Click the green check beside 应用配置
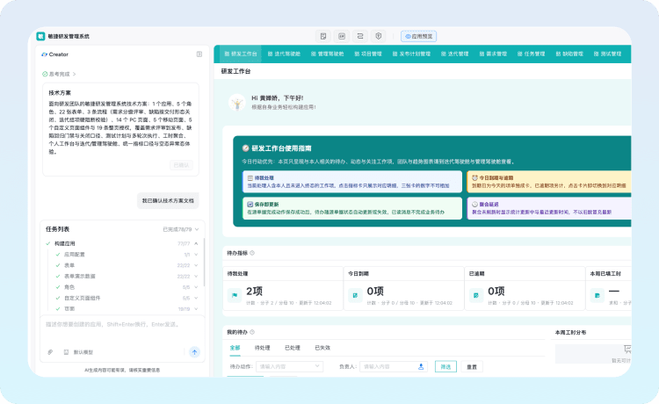The width and height of the screenshot is (659, 404). pos(58,255)
